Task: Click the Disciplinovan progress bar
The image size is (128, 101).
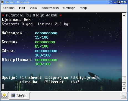Action: pos(46,60)
